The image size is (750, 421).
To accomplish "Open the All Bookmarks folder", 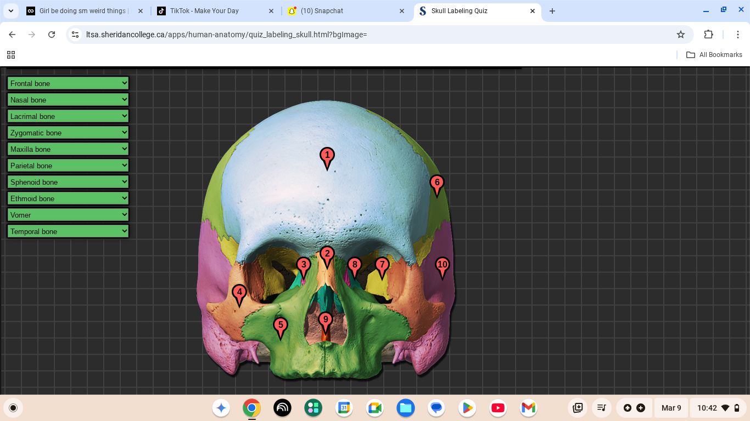I will (x=714, y=55).
